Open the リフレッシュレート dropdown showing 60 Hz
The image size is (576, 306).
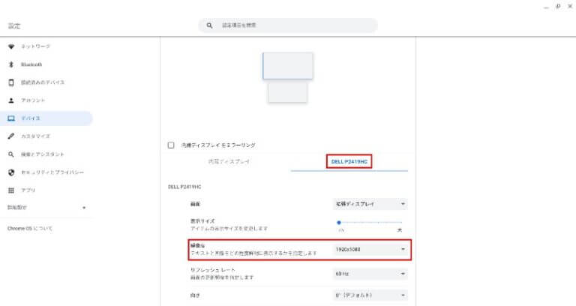[x=370, y=274]
